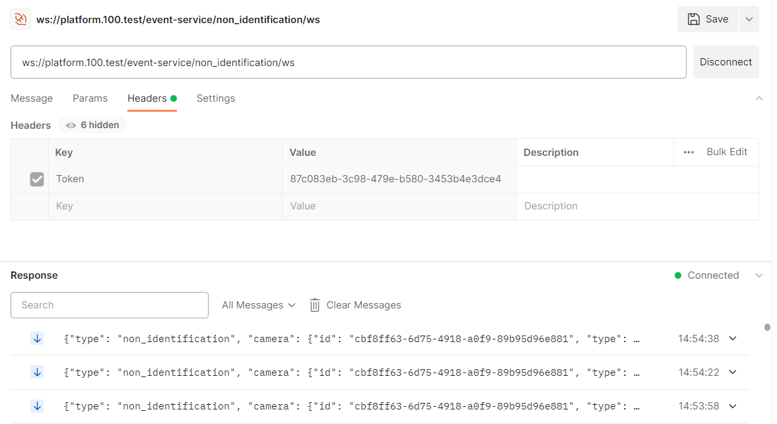The width and height of the screenshot is (777, 424).
Task: Open the Save options dropdown arrow
Action: point(749,19)
